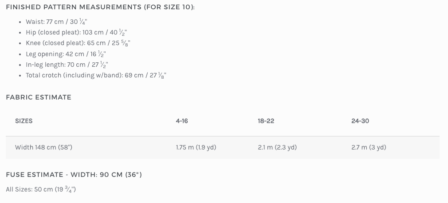The width and height of the screenshot is (448, 203).
Task: Click the All Sizes: 50 cm text
Action: [41, 189]
